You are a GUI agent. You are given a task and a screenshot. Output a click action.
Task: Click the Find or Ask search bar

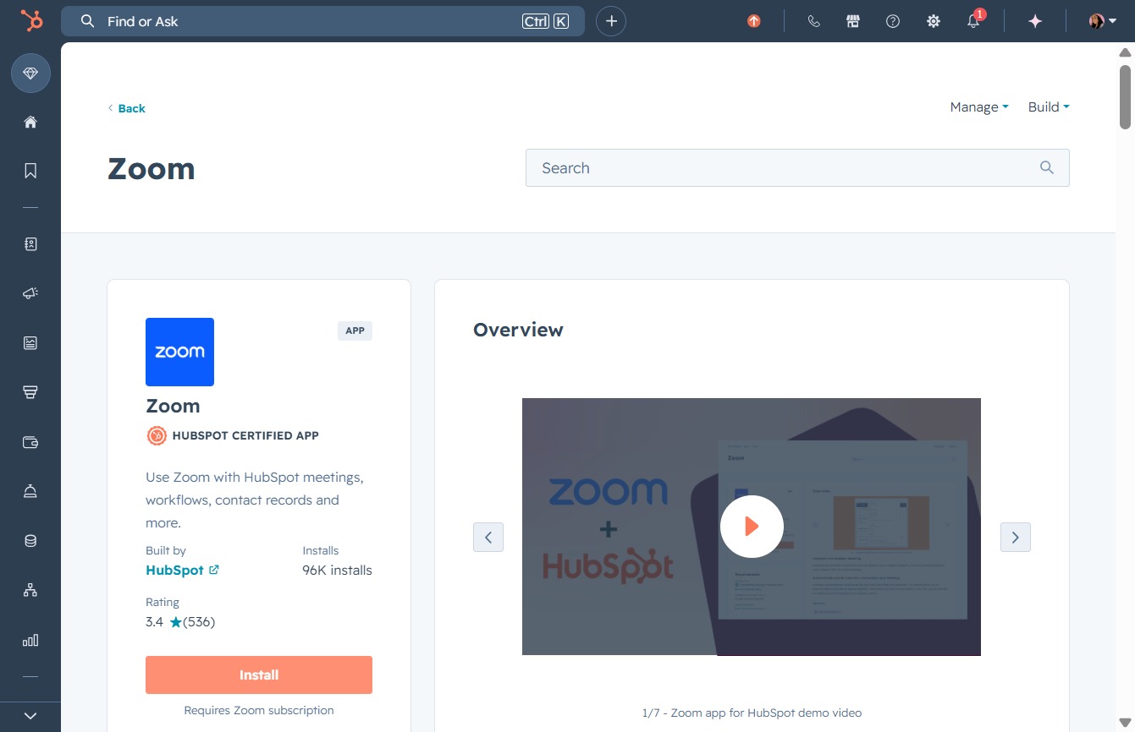(322, 21)
